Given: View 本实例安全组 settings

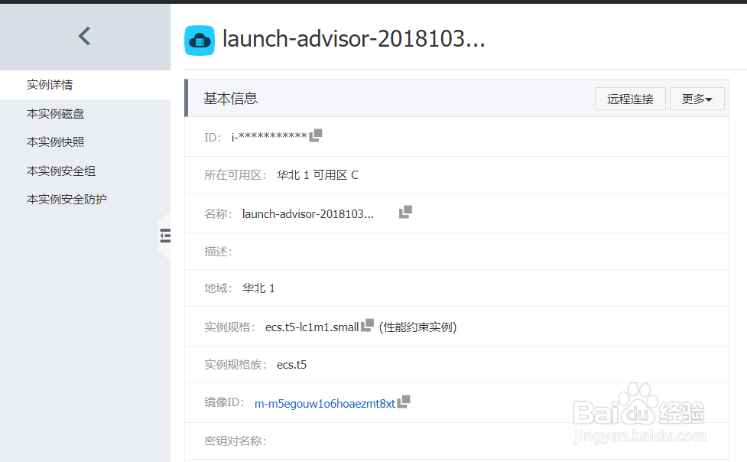Looking at the screenshot, I should [x=53, y=171].
